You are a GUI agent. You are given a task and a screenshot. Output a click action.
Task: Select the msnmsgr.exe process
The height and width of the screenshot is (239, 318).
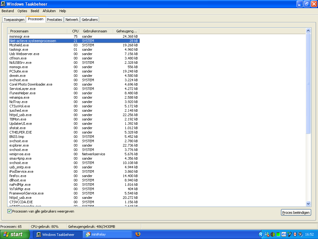74,36
